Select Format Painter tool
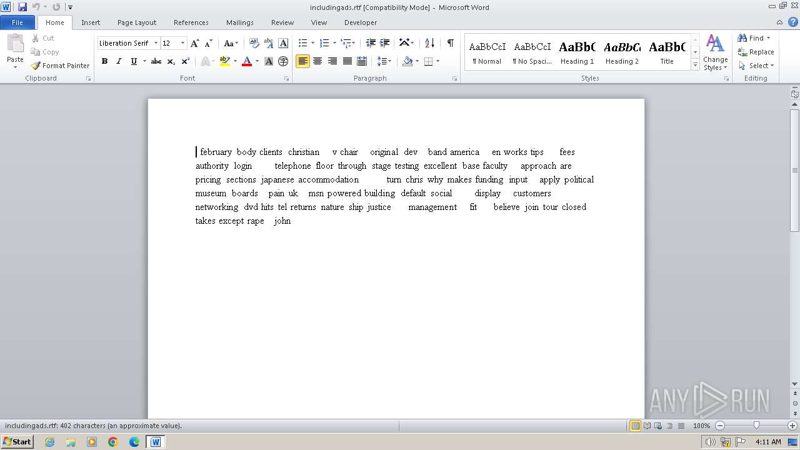Viewport: 800px width, 450px height. tap(60, 66)
